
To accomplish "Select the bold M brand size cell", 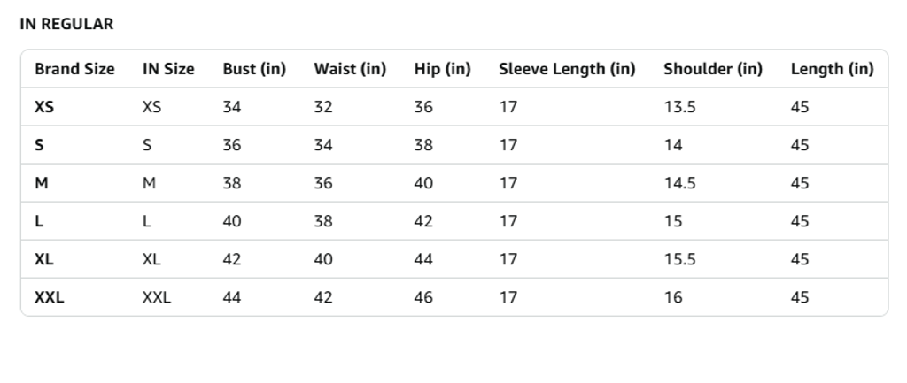I will 41,183.
